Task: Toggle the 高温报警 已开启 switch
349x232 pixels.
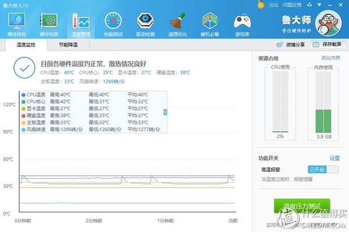Action: [x=323, y=169]
